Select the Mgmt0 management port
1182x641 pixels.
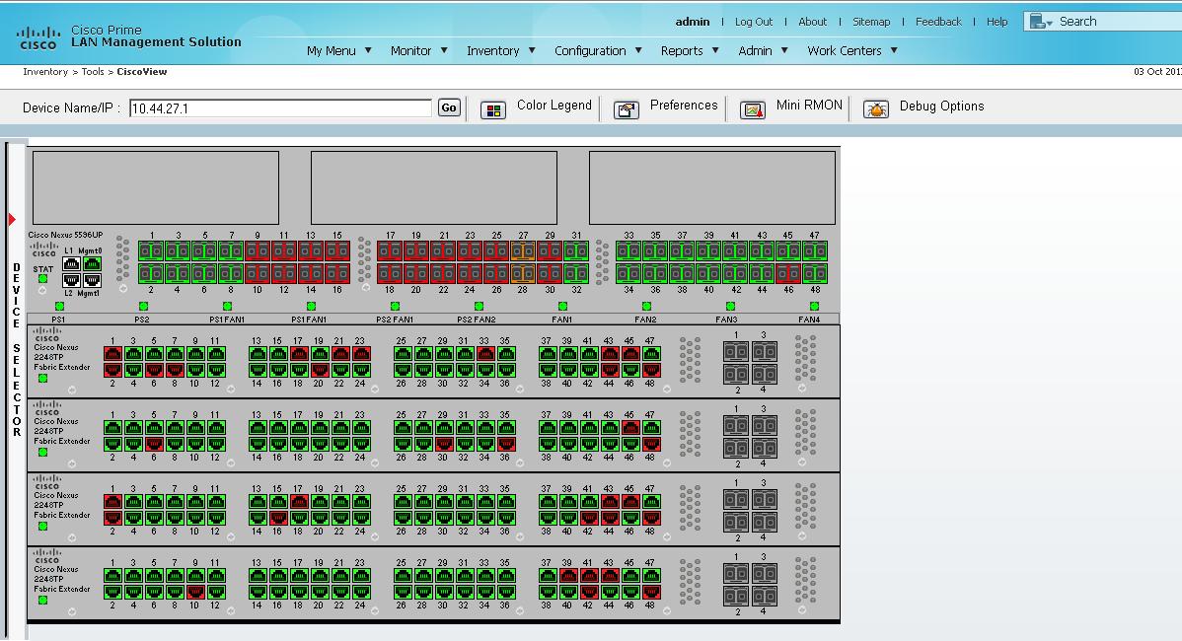(92, 263)
